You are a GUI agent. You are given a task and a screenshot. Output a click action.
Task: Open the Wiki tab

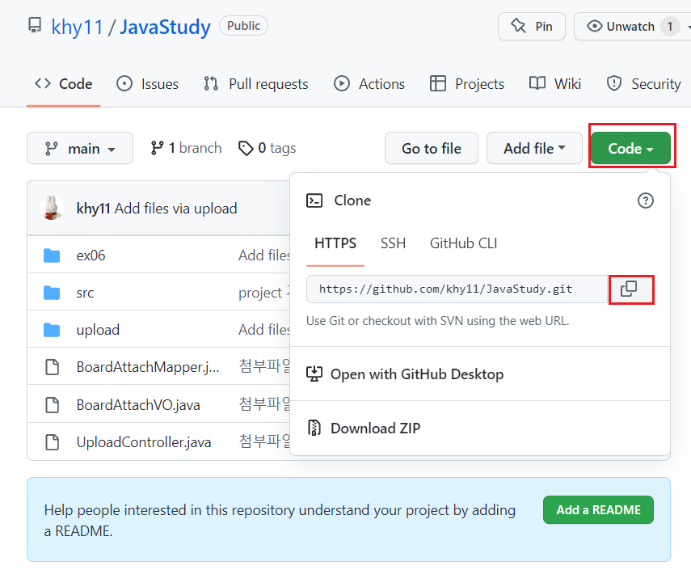555,84
